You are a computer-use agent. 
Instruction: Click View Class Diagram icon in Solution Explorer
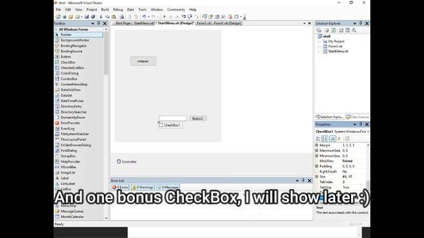[x=354, y=30]
